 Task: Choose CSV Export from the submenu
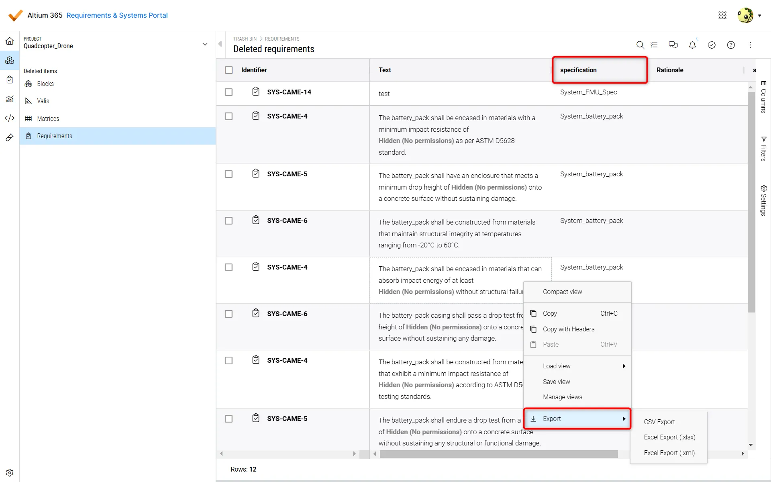point(659,422)
